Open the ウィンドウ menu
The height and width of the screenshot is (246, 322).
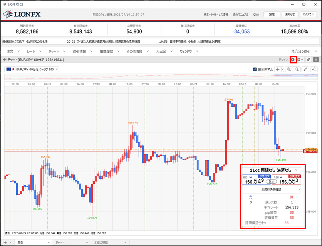[x=189, y=51]
